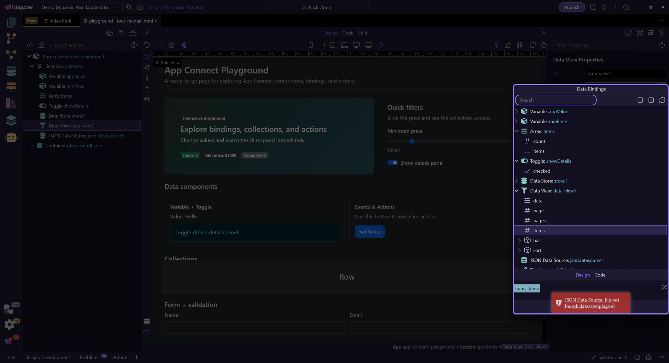Image resolution: width=669 pixels, height=363 pixels.
Task: Collapse the Array: items binding node
Action: [517, 131]
